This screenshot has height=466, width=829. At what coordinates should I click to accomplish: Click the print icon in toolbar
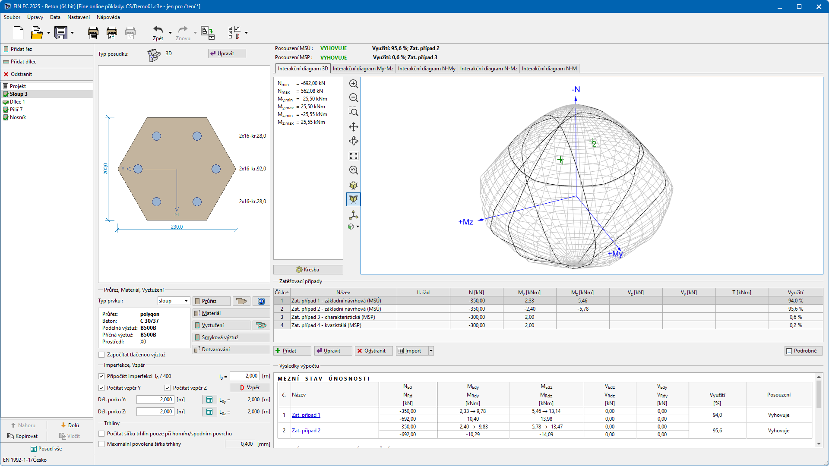93,33
